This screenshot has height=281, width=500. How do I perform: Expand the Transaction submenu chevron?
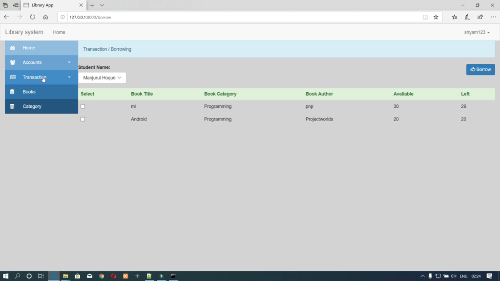click(x=69, y=77)
